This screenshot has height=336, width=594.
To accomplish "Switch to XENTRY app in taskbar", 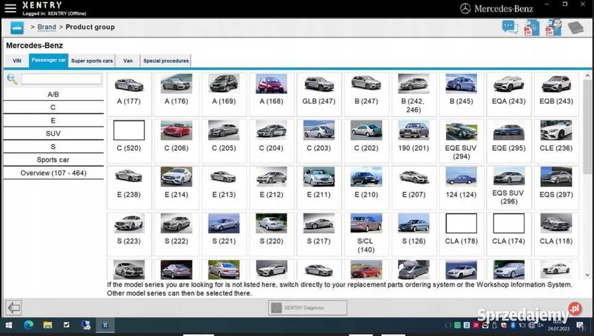I will coord(105,325).
